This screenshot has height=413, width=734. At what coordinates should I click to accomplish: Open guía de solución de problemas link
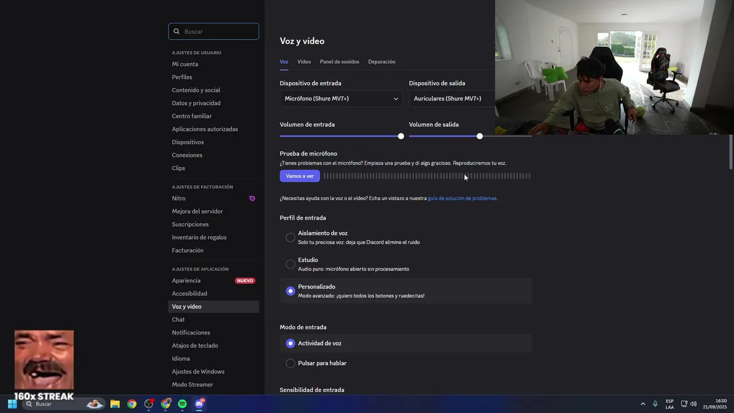462,198
